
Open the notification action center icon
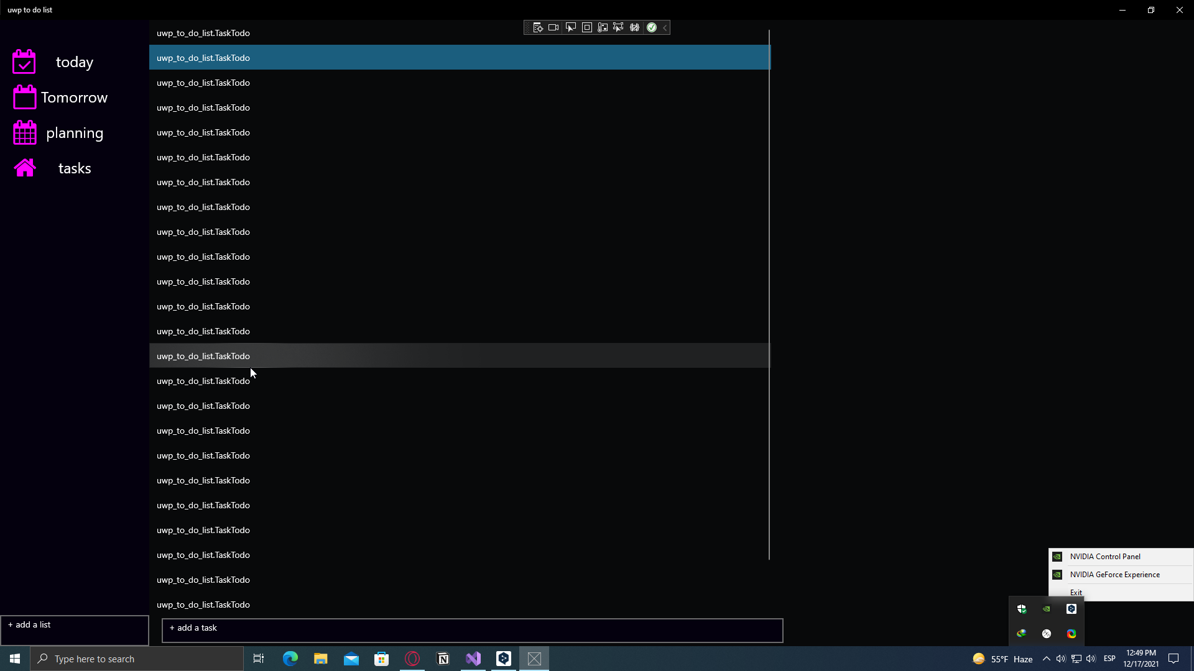pyautogui.click(x=1173, y=659)
